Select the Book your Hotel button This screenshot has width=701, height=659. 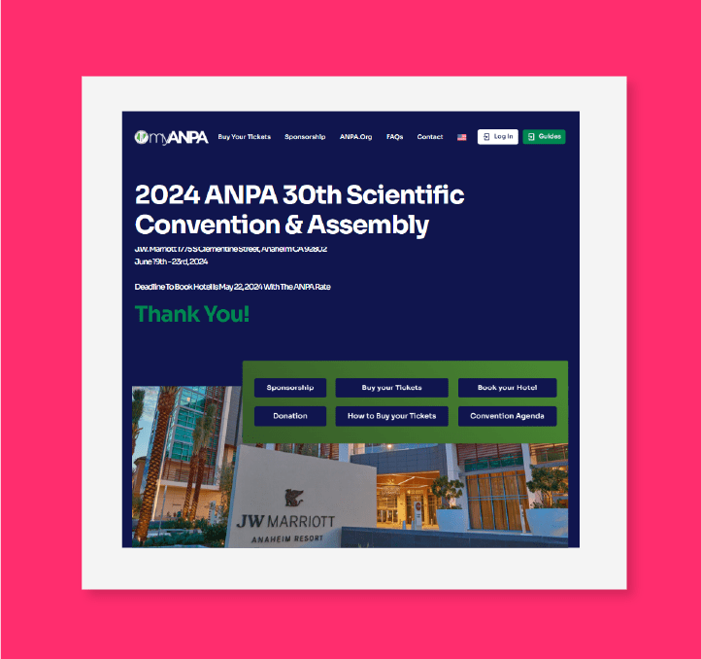(x=507, y=388)
